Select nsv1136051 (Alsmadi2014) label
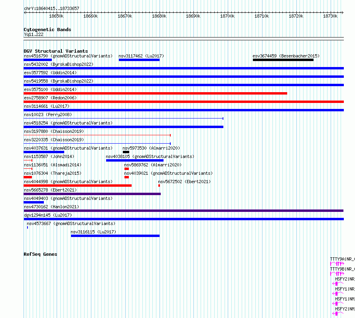Image resolution: width=355 pixels, height=318 pixels. tap(53, 165)
